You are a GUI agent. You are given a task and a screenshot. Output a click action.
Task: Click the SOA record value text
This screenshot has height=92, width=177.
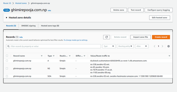[126, 76]
